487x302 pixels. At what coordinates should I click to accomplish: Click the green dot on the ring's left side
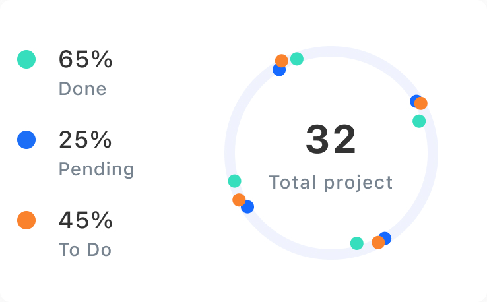coord(234,181)
